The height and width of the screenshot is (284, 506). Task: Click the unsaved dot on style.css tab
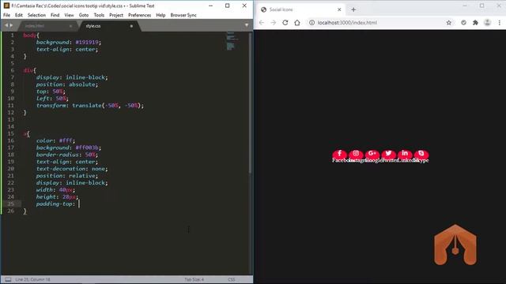pyautogui.click(x=131, y=26)
